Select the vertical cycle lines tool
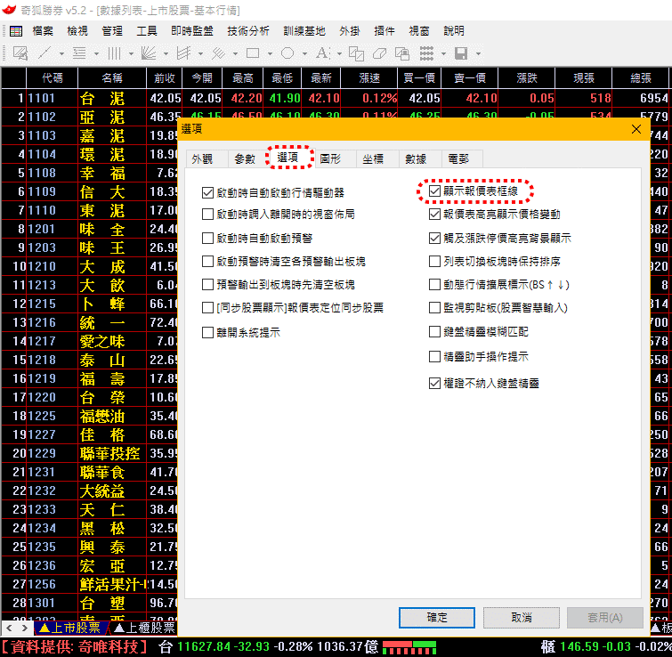Viewport: 672px width, 657px height. tap(114, 53)
